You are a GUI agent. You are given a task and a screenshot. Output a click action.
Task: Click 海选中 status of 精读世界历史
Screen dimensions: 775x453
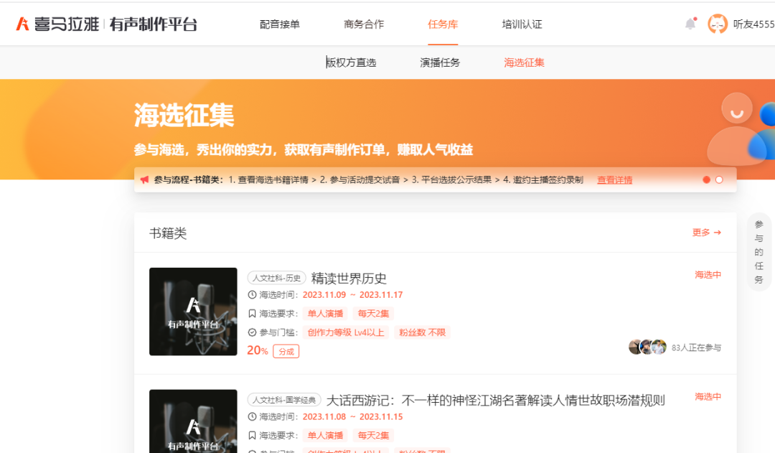pos(708,275)
